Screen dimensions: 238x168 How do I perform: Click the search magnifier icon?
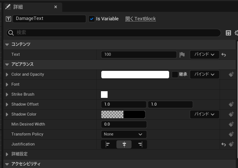[x=11, y=33]
